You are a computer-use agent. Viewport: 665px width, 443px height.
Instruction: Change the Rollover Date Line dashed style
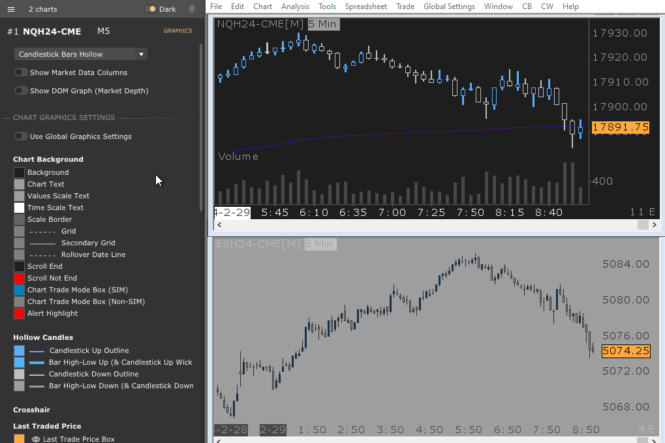[x=43, y=255]
